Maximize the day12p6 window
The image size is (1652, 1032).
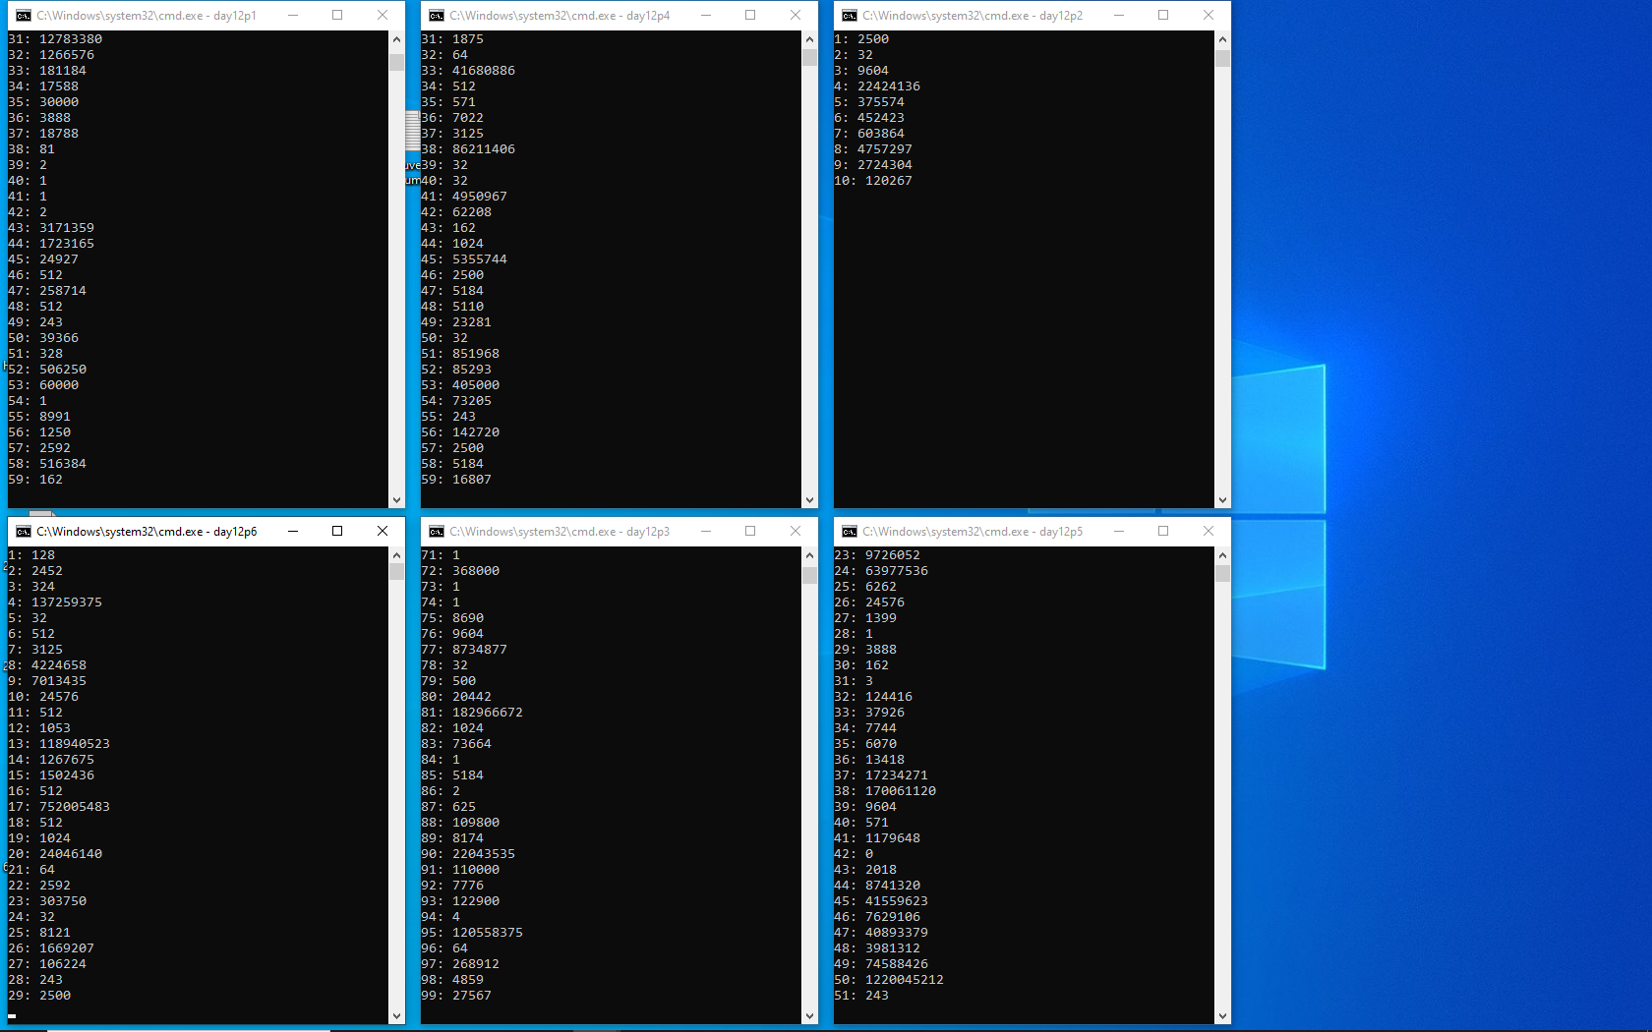point(337,532)
